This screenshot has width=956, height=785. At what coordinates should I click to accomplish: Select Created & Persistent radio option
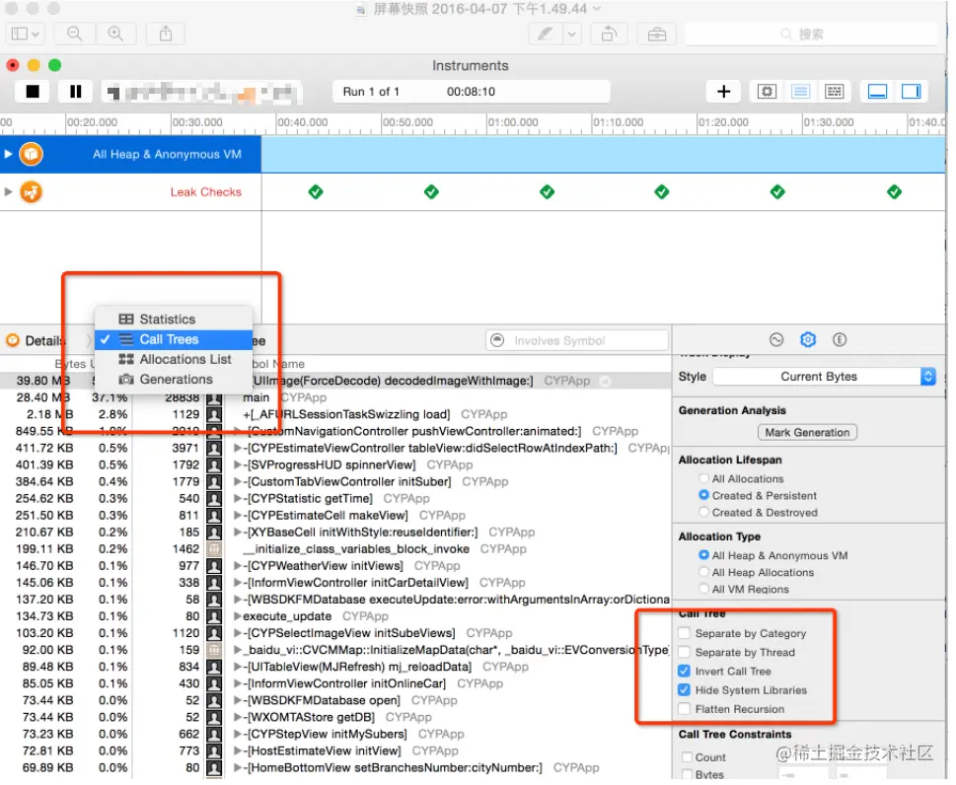tap(704, 495)
